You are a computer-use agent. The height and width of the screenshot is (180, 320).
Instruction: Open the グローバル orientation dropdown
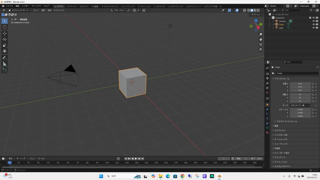point(118,10)
